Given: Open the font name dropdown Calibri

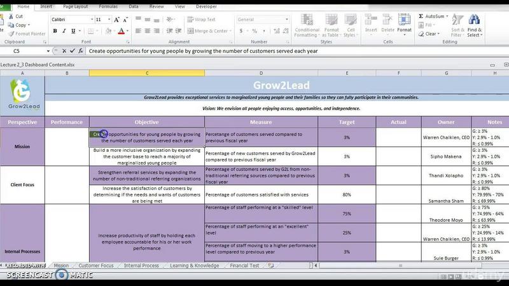Looking at the screenshot, I should [92, 20].
